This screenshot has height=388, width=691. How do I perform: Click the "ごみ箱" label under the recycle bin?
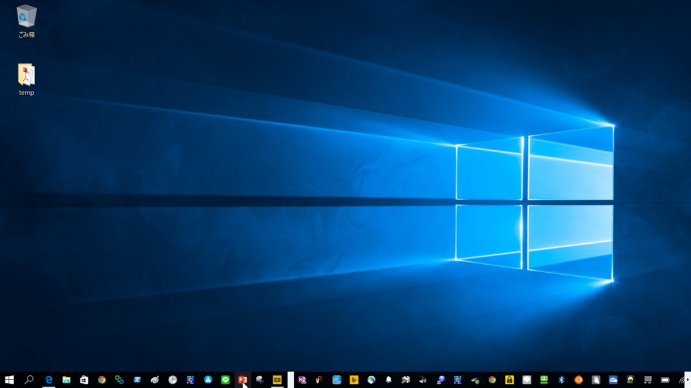(x=26, y=35)
